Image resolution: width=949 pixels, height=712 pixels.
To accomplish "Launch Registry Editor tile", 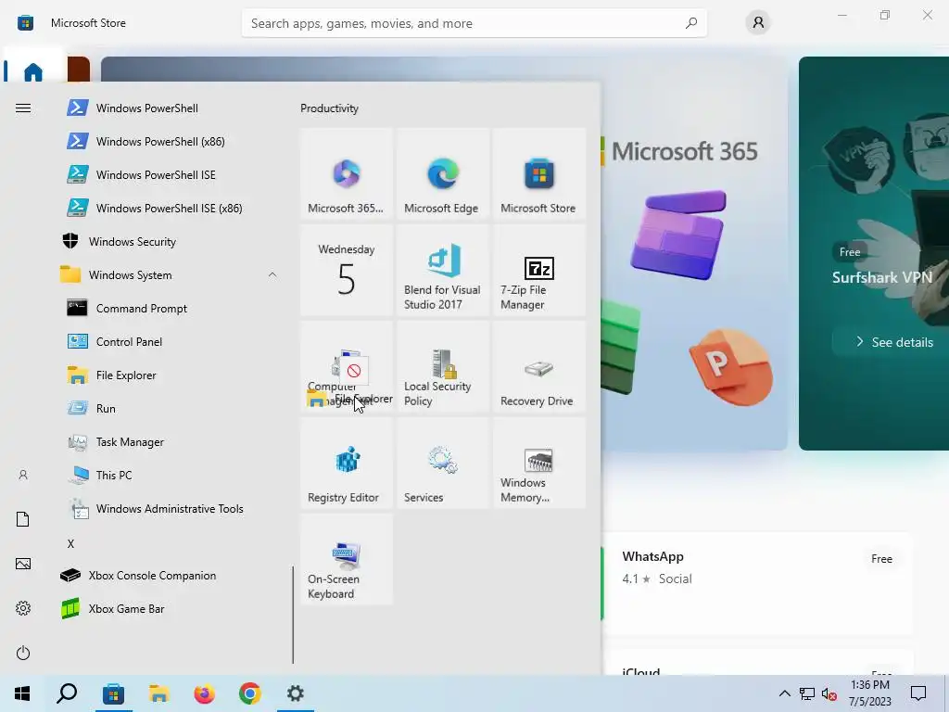I will coord(347,463).
